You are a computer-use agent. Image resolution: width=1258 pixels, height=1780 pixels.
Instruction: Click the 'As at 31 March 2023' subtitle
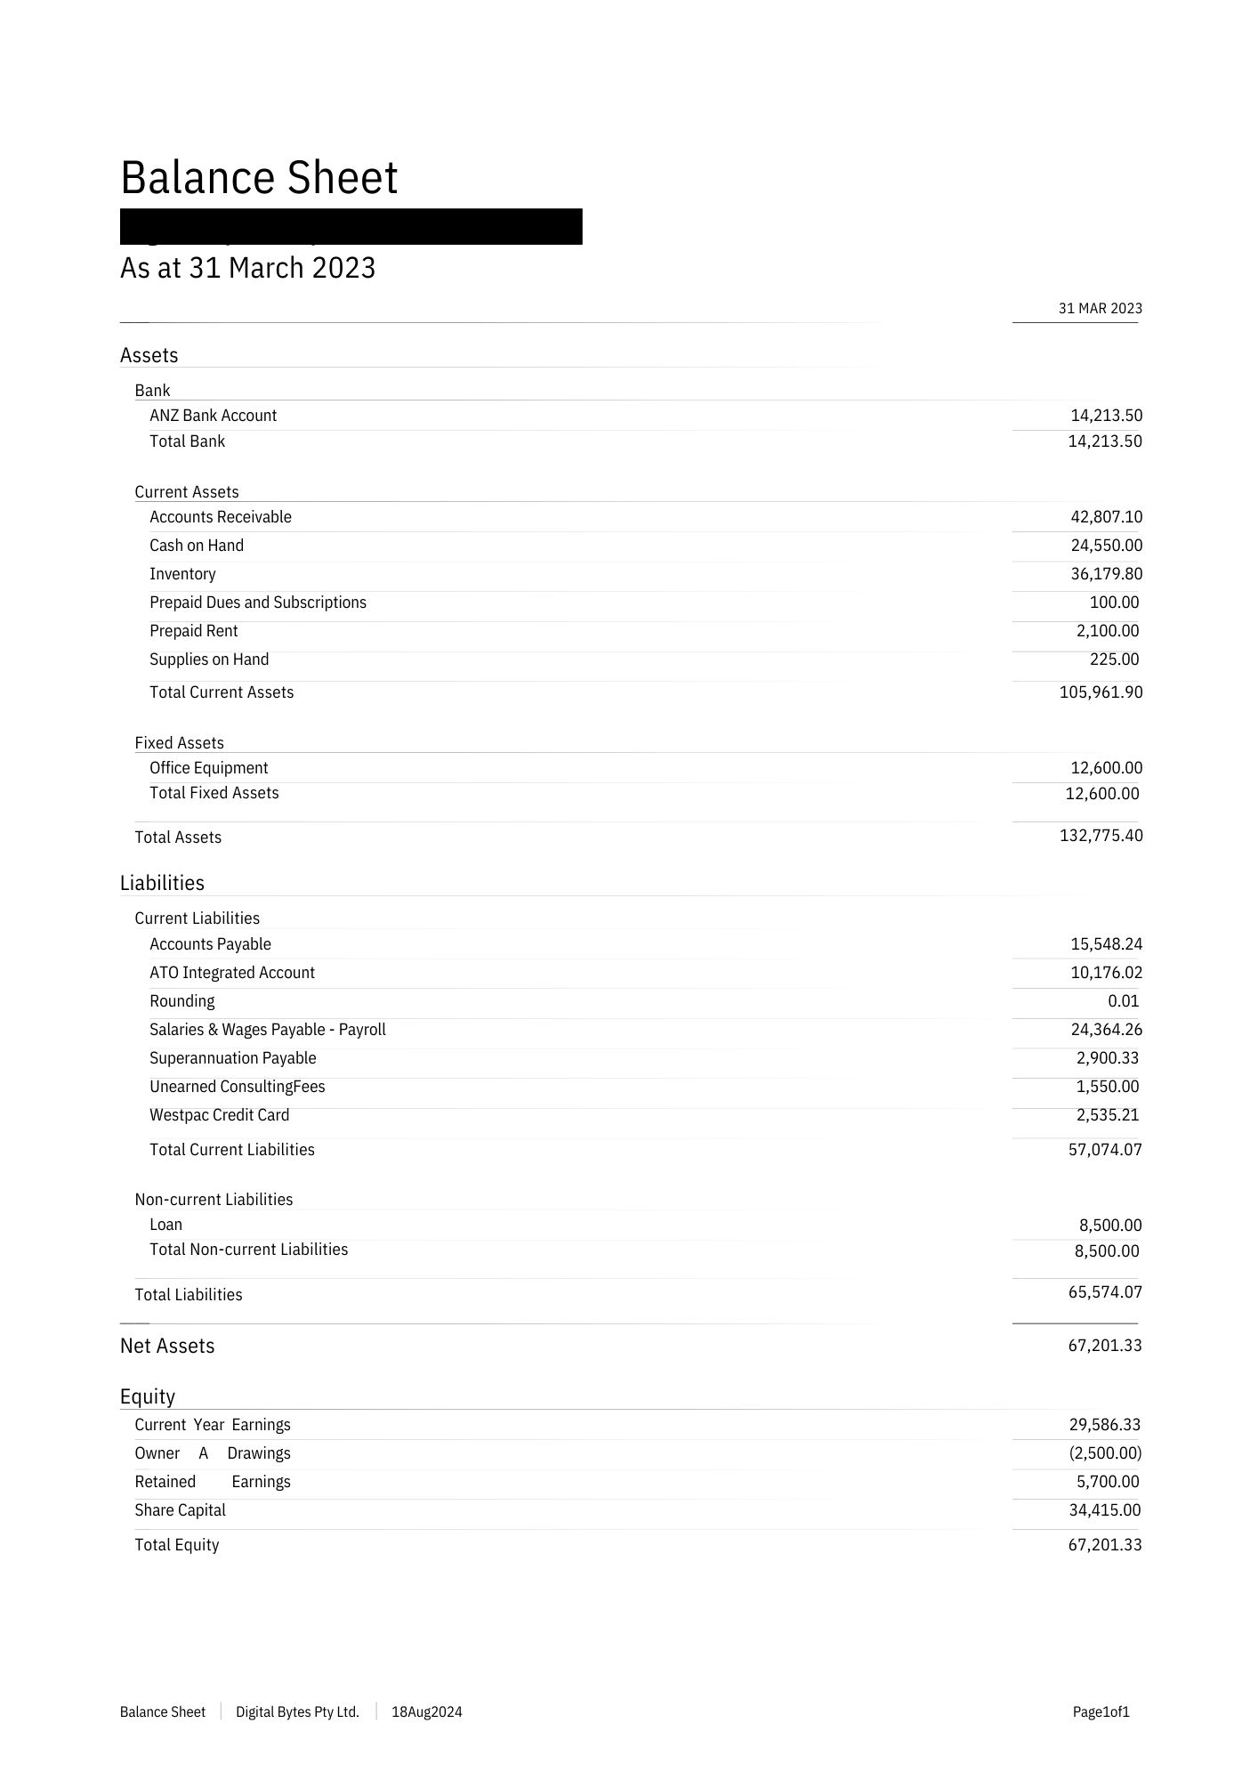click(247, 268)
